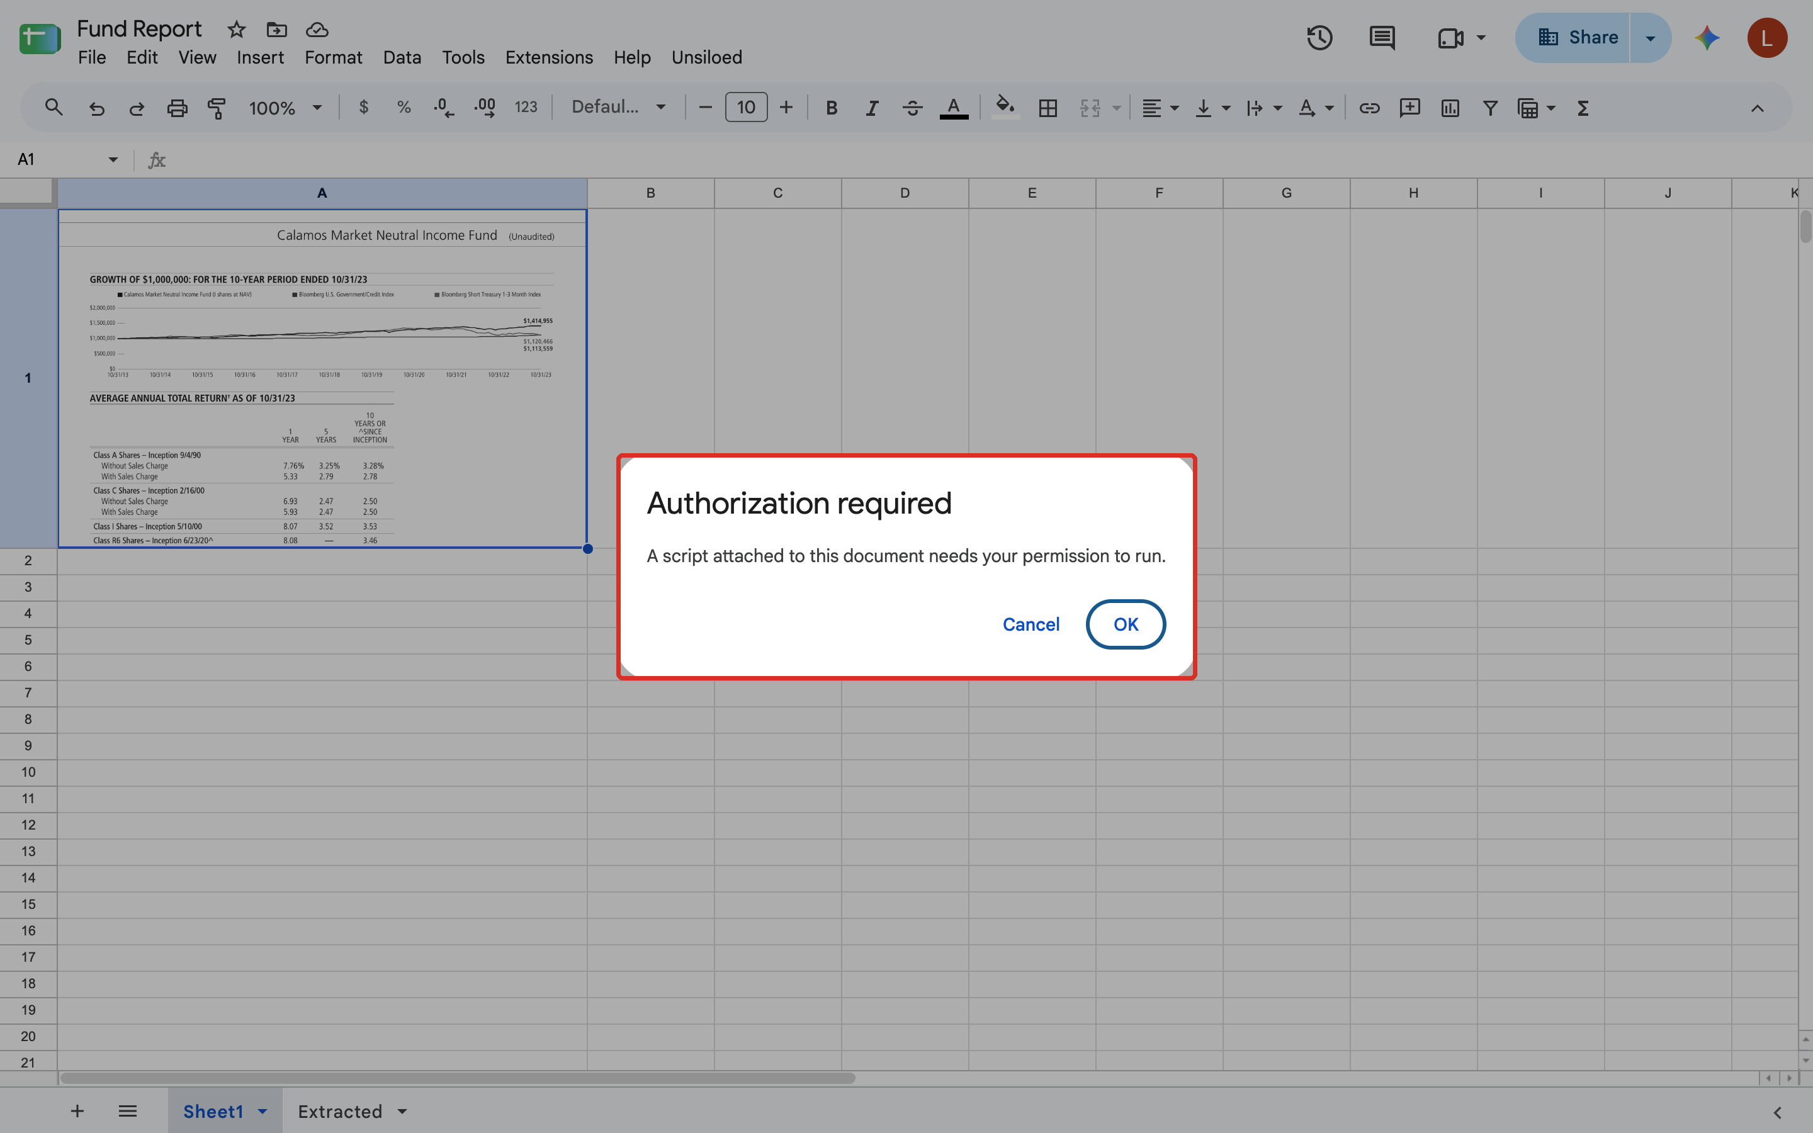Open the account avatar L

[x=1767, y=38]
